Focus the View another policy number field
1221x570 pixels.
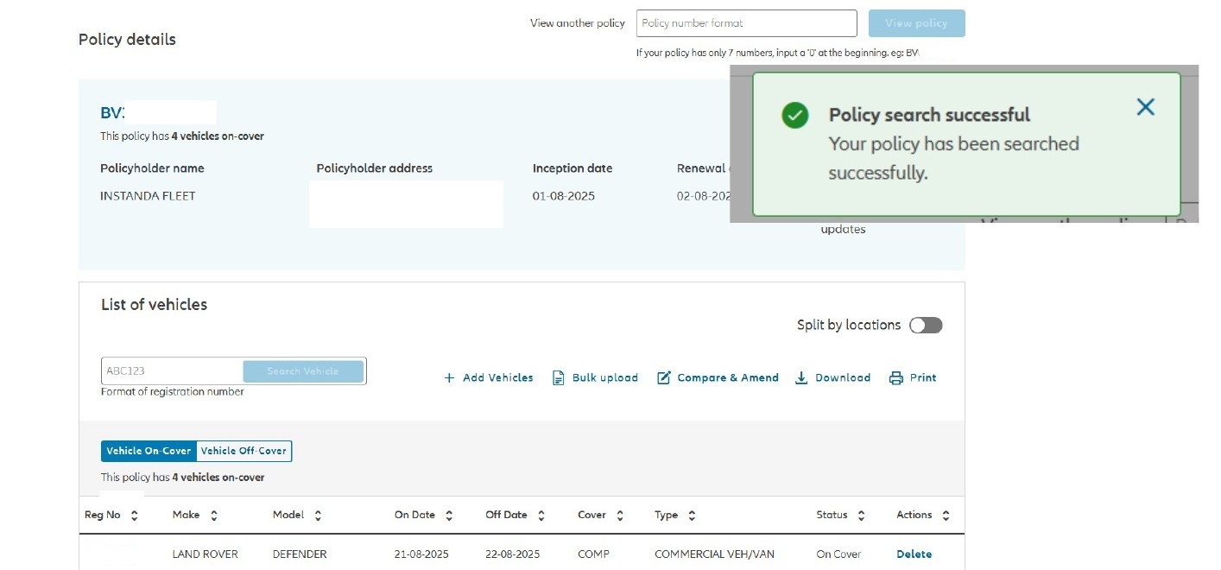747,23
